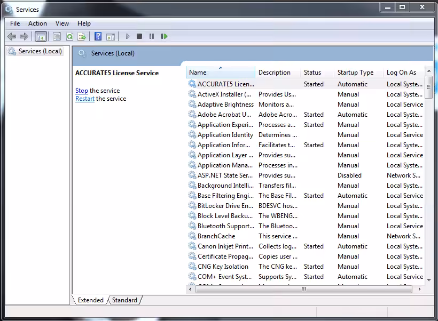Switch to the Standard tab
This screenshot has height=321, width=438.
124,300
